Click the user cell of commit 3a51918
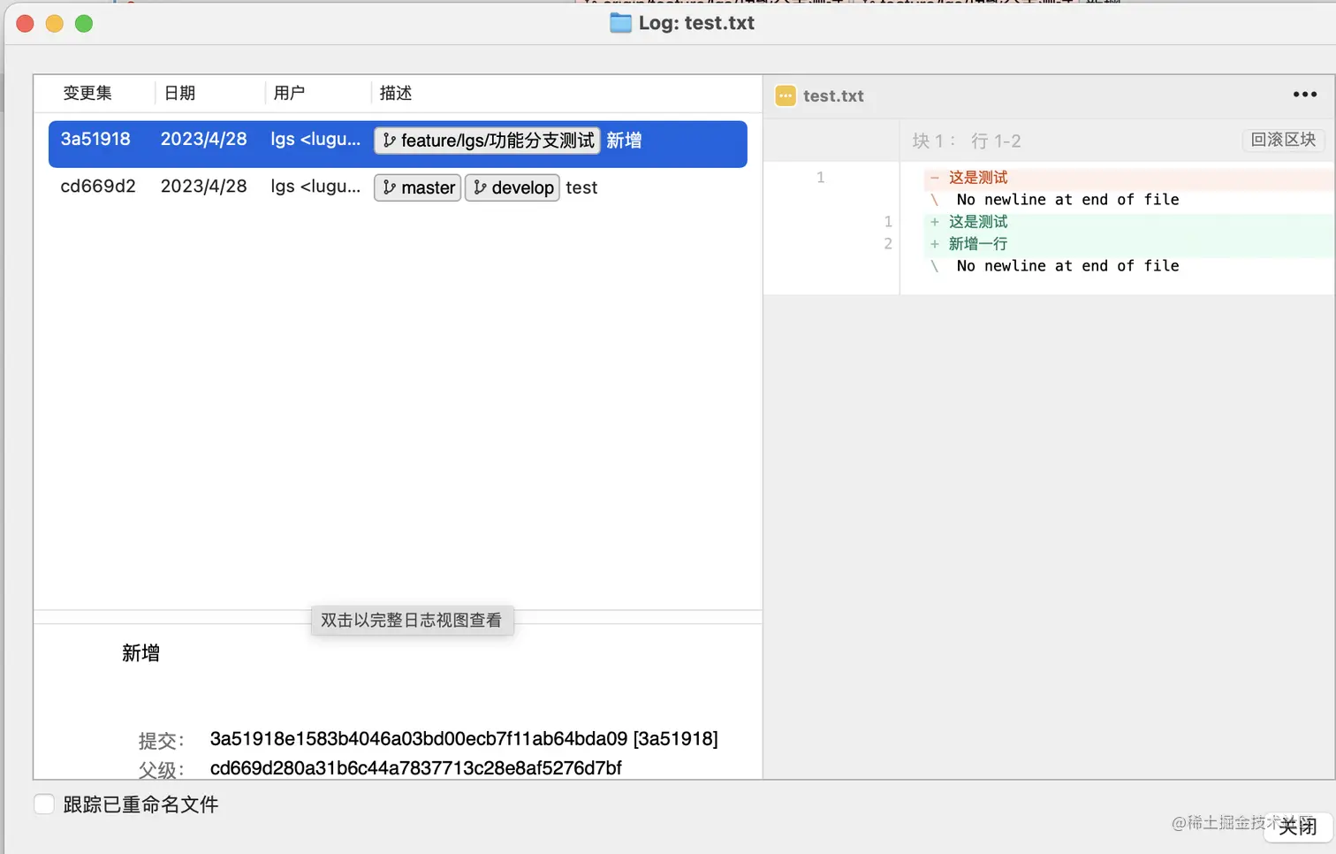Image resolution: width=1336 pixels, height=854 pixels. tap(315, 139)
